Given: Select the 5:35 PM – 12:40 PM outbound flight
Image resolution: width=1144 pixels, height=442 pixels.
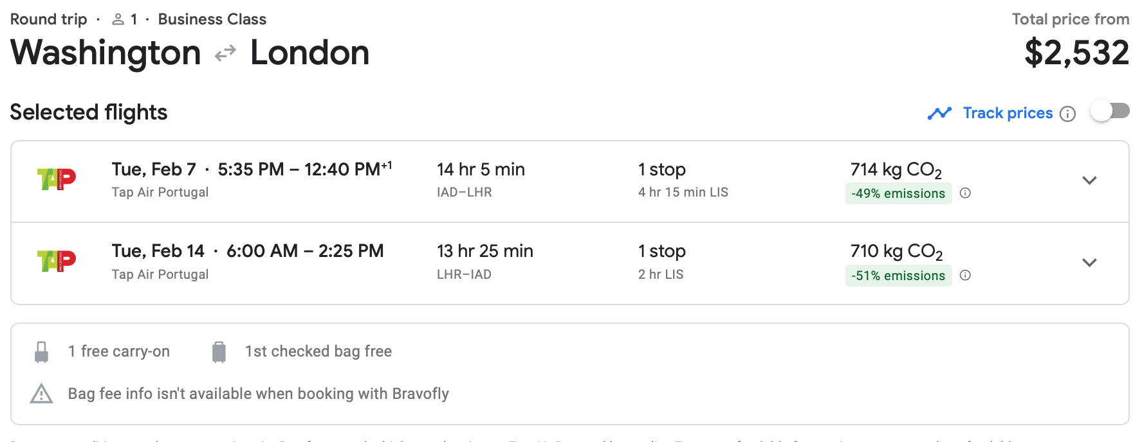Looking at the screenshot, I should pos(304,170).
